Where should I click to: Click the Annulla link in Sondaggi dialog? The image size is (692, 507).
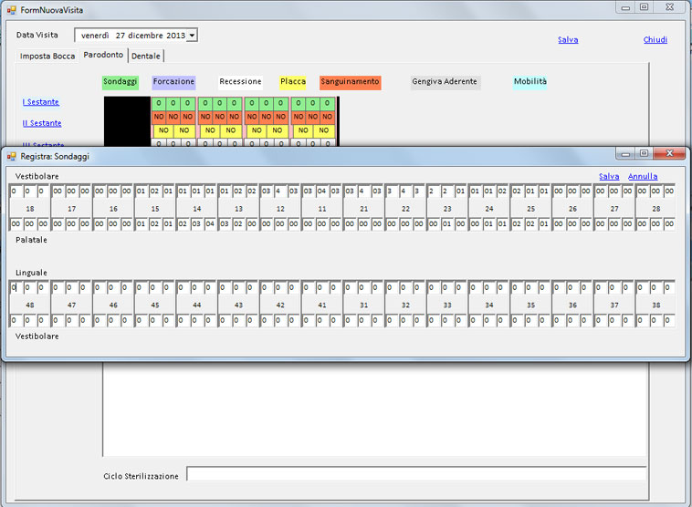[643, 176]
